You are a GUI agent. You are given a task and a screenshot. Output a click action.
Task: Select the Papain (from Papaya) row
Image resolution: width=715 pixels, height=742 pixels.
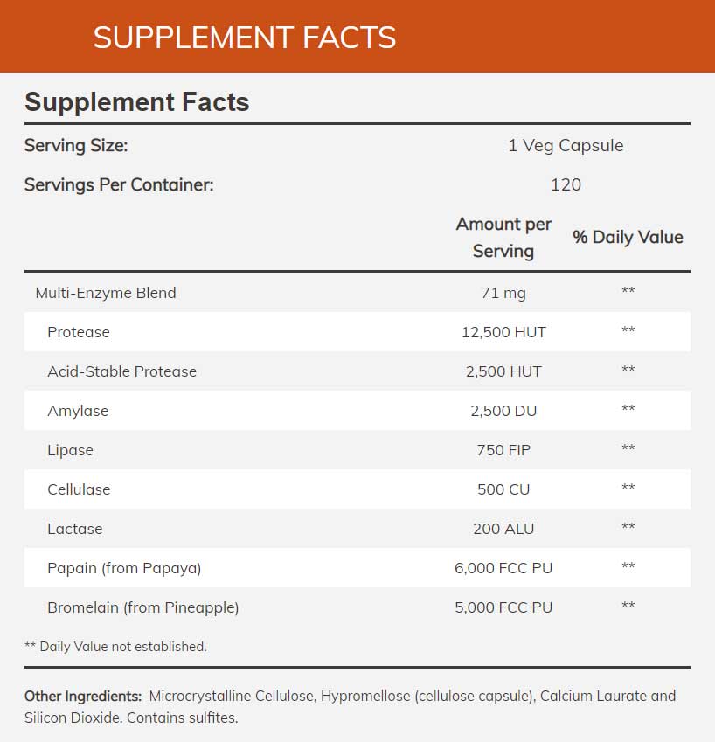point(124,568)
